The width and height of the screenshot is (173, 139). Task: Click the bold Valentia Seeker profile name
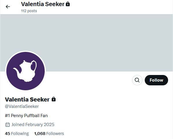pos(27,99)
